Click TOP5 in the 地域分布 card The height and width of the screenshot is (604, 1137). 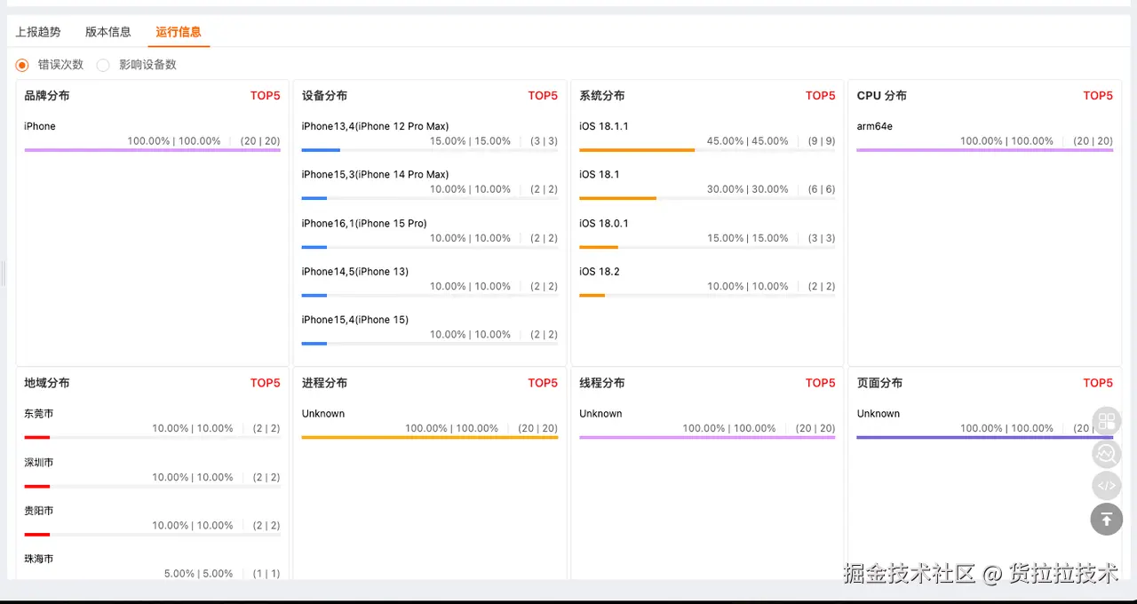(x=265, y=384)
